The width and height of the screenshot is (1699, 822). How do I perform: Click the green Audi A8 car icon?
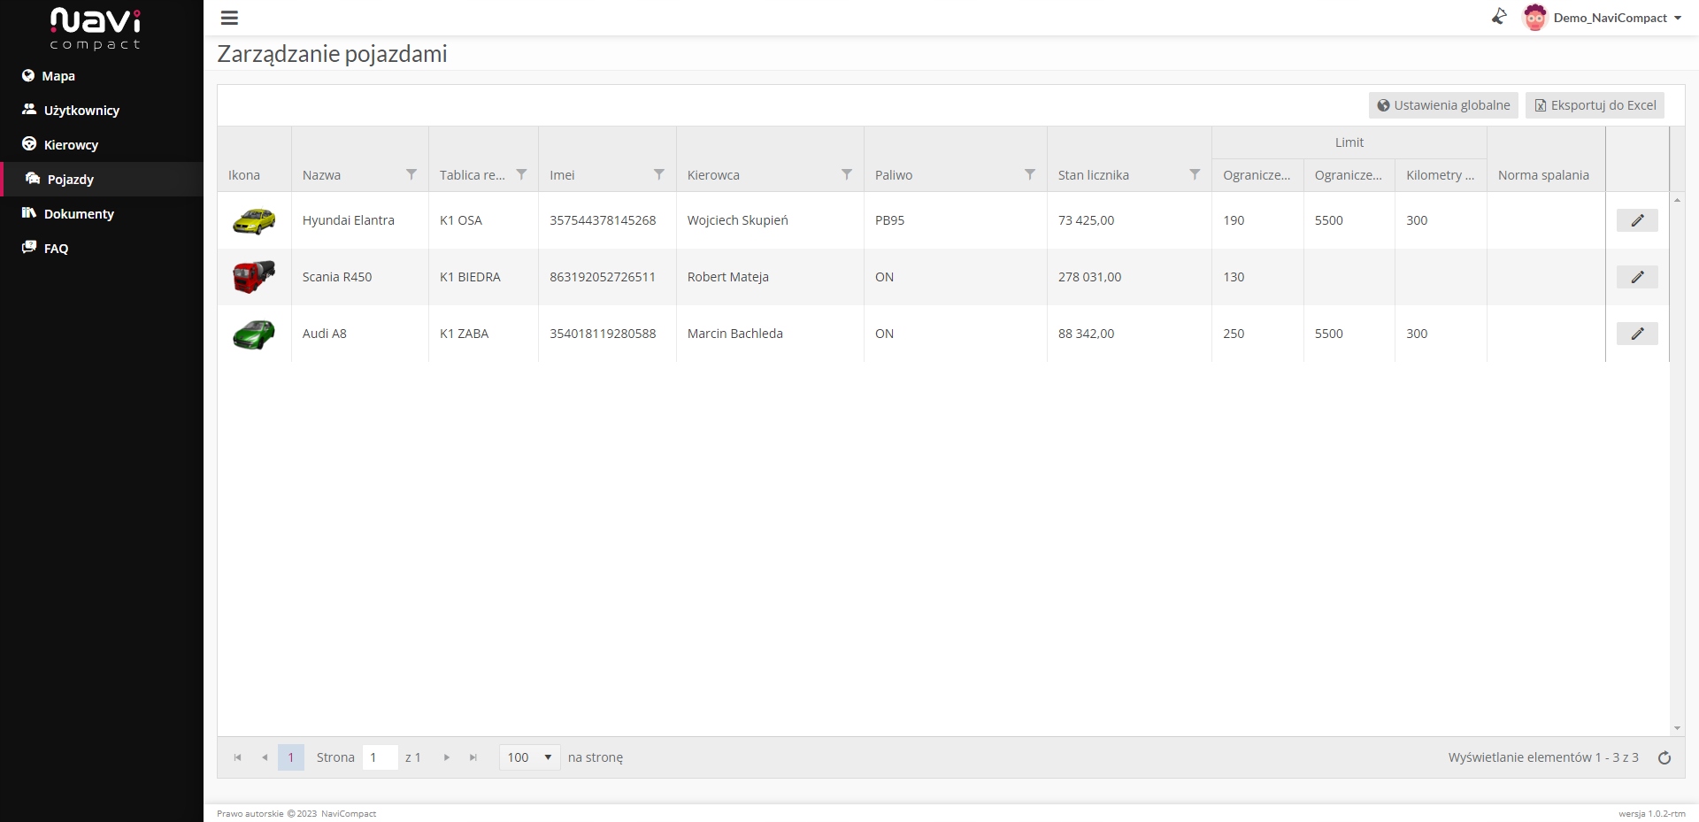[x=254, y=334]
